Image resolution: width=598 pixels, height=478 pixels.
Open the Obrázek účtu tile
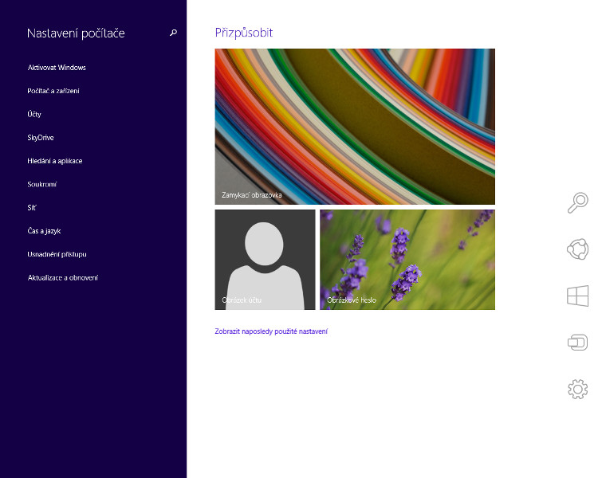[x=265, y=260]
